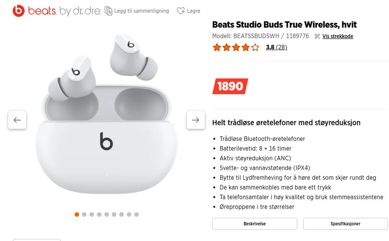Open the 3,8 (28) reviews link
Image resolution: width=389 pixels, height=241 pixels.
pyautogui.click(x=276, y=47)
